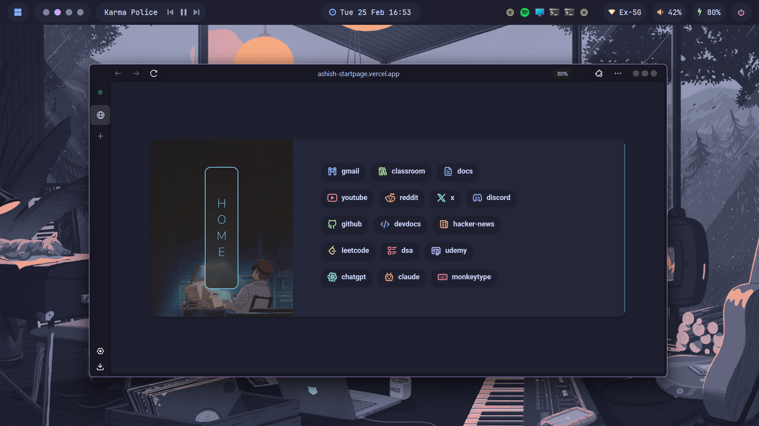Open the browser settings gear in the sidebar

click(100, 351)
